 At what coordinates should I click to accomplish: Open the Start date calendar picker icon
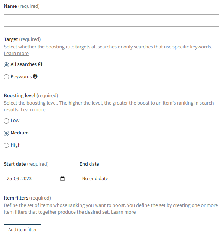(x=62, y=178)
